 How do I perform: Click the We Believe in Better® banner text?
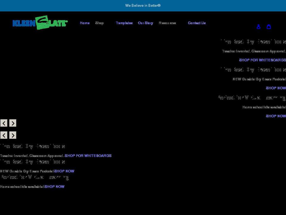tap(143, 5)
